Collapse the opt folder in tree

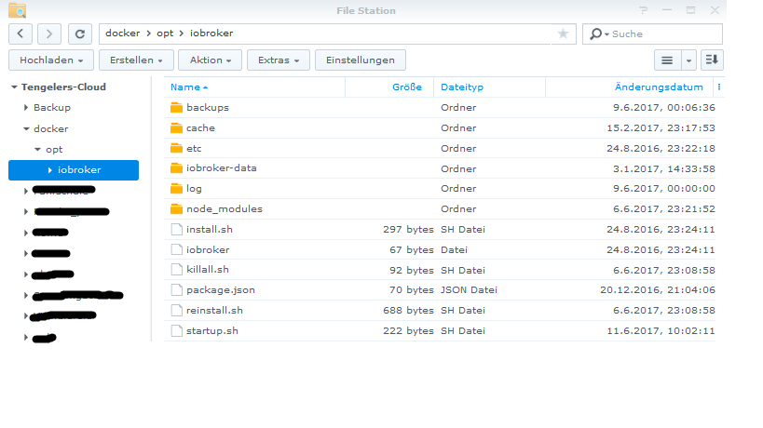(38, 150)
